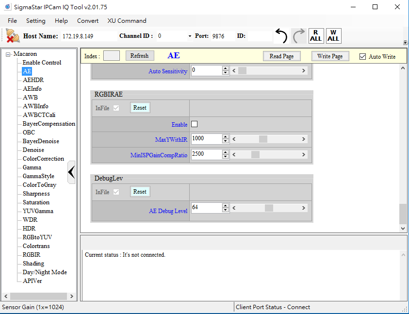Decrease MaxYWithIR value using down spinner

pos(225,141)
